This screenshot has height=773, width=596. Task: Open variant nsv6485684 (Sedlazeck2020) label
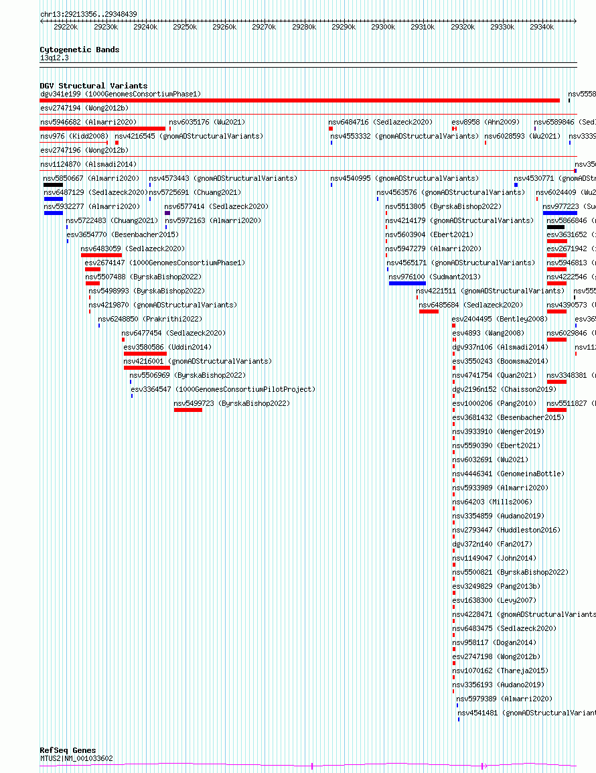(x=471, y=305)
